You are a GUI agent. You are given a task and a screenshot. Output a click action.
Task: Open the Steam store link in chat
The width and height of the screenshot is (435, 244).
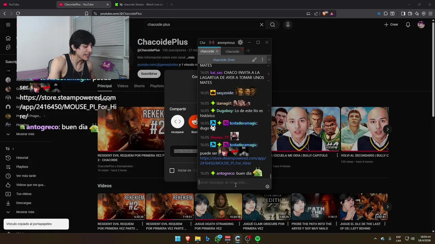pyautogui.click(x=233, y=161)
